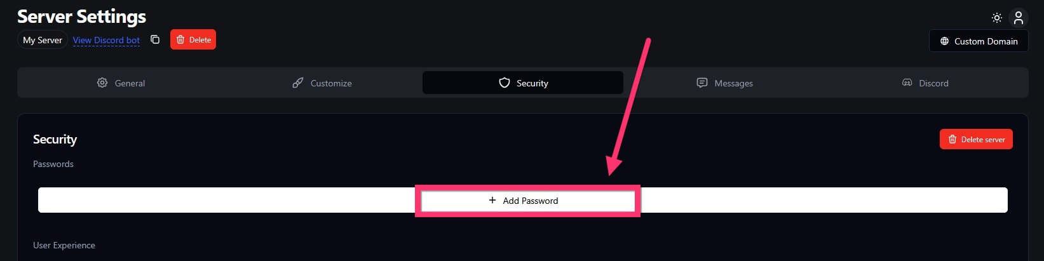Open the Custom Domain button
This screenshot has height=261, width=1044.
tap(979, 41)
